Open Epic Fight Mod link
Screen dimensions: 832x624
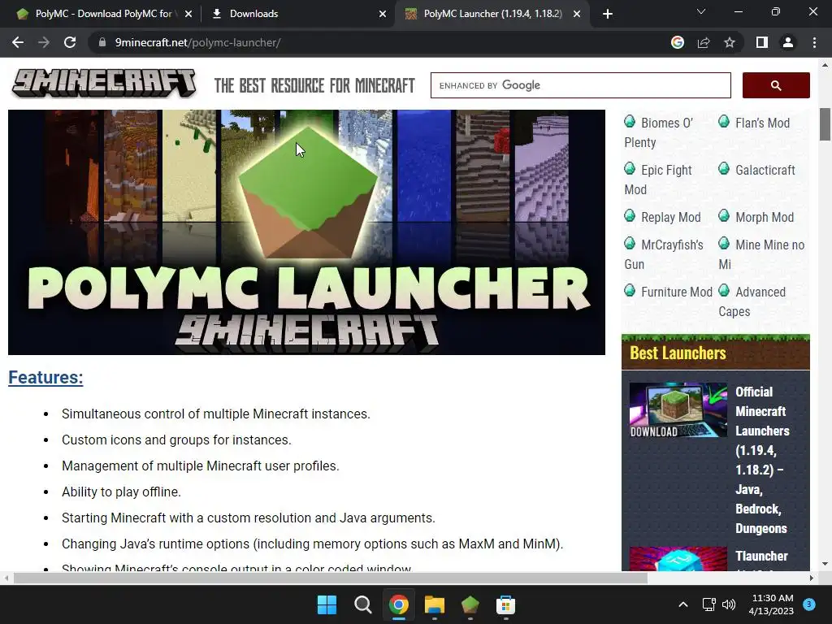pos(658,180)
